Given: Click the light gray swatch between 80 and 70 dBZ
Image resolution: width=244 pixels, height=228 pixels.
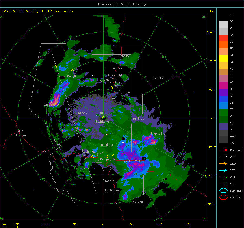Looking at the screenshot, I should (x=223, y=24).
